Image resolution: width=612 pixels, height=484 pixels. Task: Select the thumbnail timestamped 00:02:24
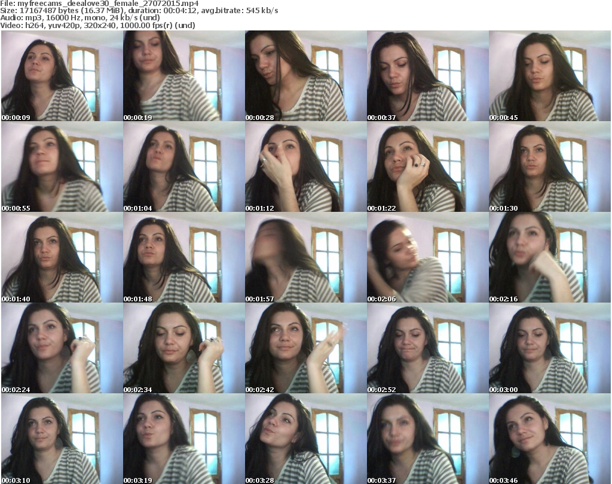pyautogui.click(x=62, y=348)
